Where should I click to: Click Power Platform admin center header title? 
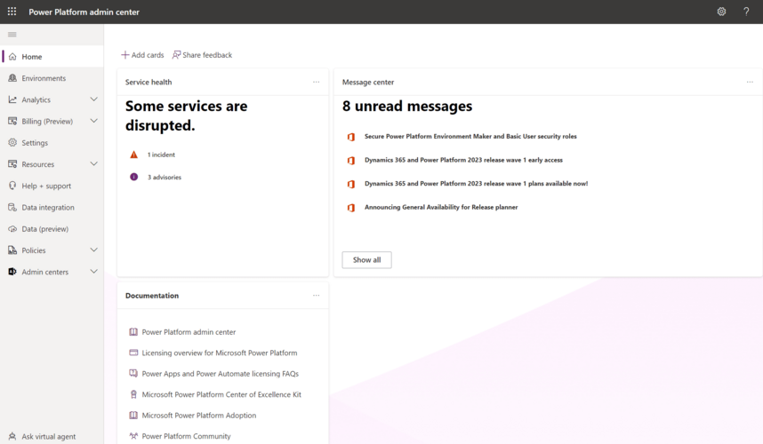click(84, 12)
